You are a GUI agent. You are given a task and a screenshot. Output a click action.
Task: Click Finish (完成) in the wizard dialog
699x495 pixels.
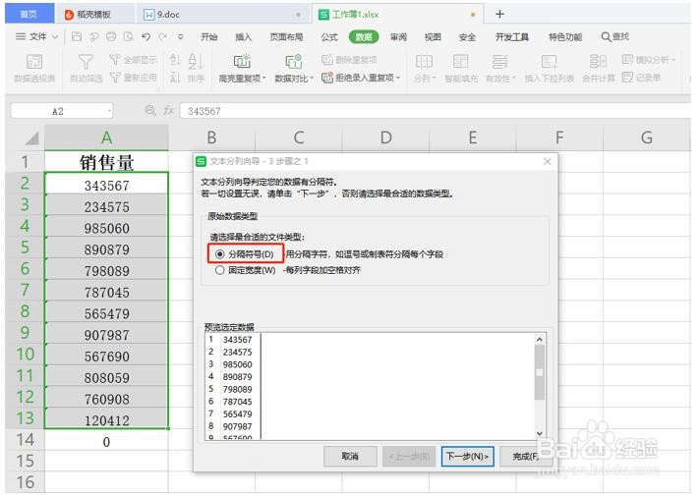click(525, 457)
